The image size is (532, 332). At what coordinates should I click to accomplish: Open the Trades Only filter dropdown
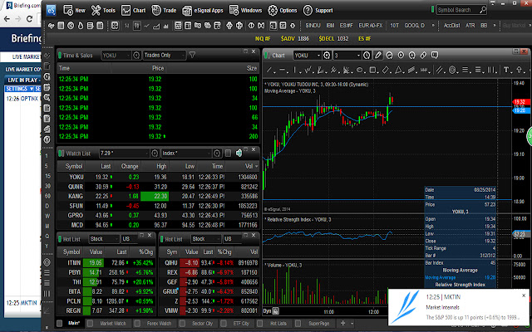coord(165,55)
